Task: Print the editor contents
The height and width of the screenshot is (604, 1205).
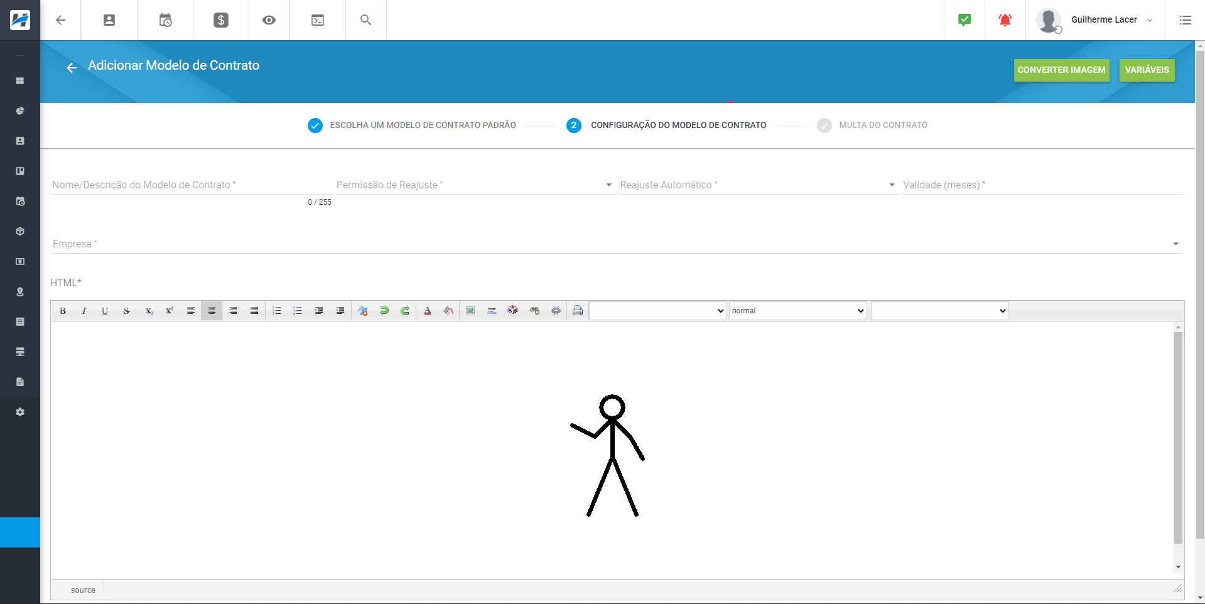Action: coord(578,311)
